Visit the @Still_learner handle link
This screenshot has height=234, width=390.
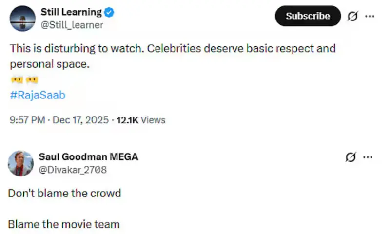pyautogui.click(x=72, y=25)
